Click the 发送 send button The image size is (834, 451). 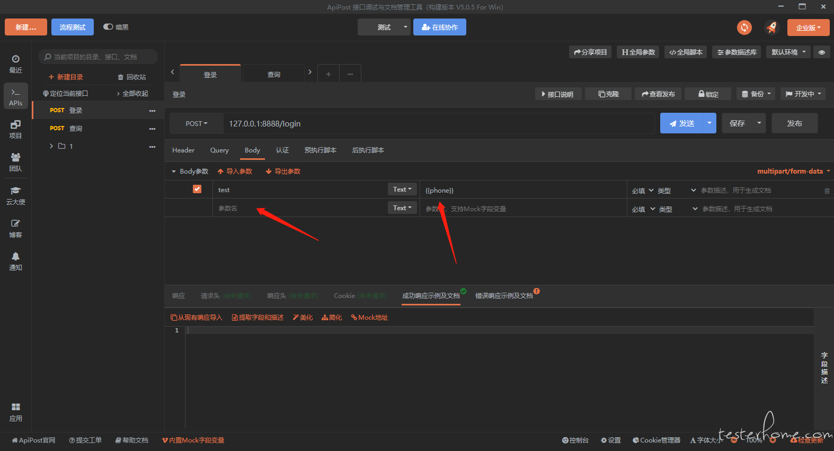(x=681, y=123)
